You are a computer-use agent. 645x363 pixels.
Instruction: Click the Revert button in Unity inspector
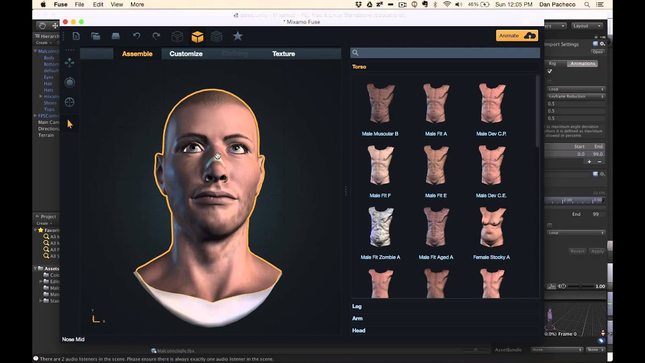click(577, 251)
